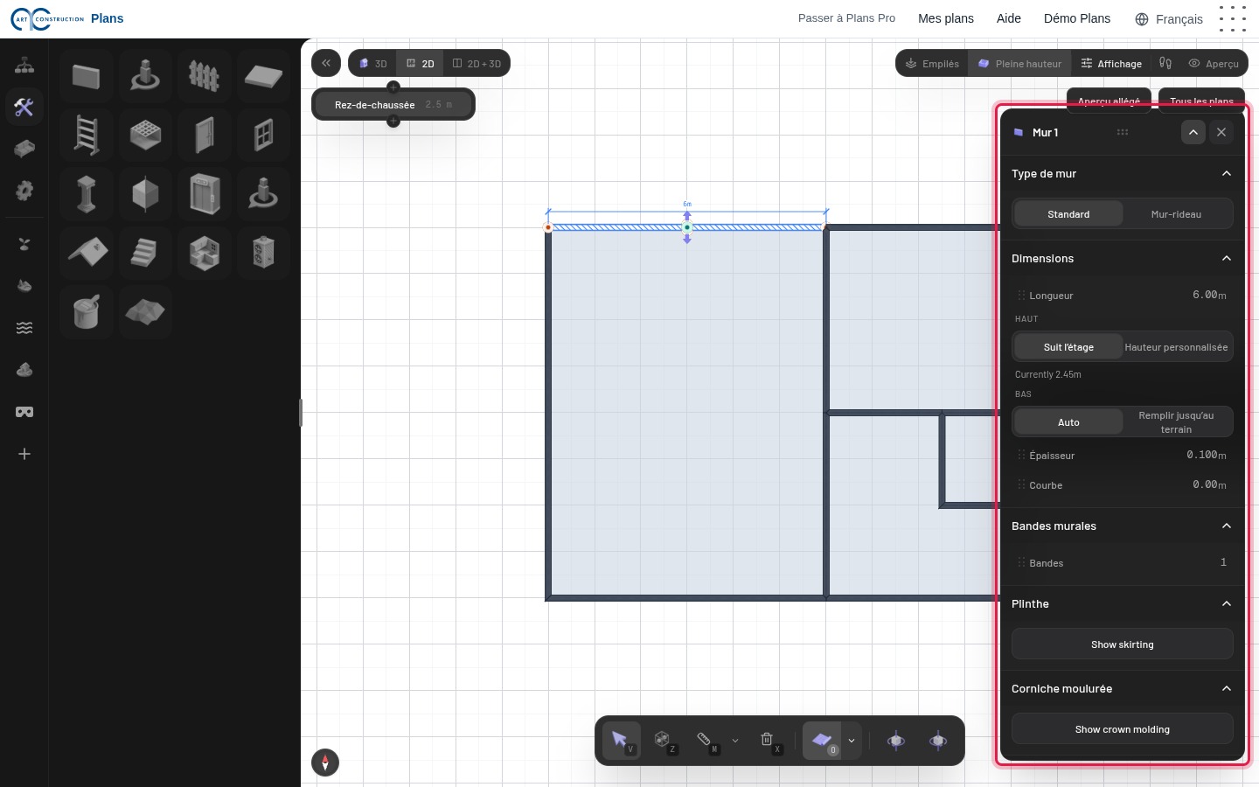Screen dimensions: 1259x787
Task: Open the settings gear sidebar tab
Action: 24,191
